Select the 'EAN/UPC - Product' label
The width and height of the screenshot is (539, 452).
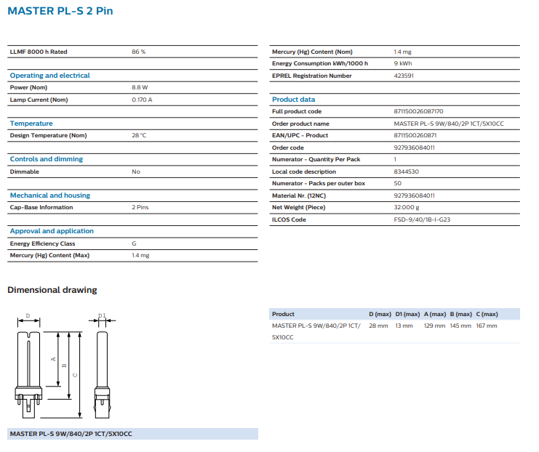click(300, 136)
